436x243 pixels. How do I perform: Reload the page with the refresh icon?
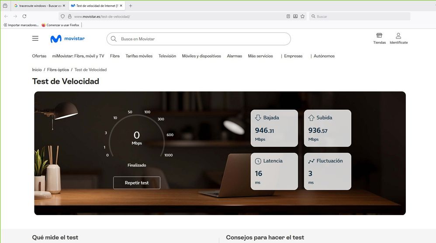24,16
